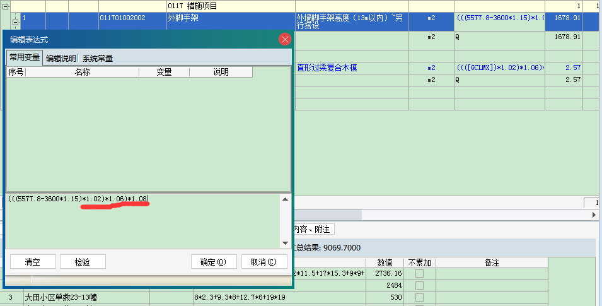This screenshot has height=306, width=602.
Task: Select the 外脚手架 name cell
Action: [x=231, y=21]
